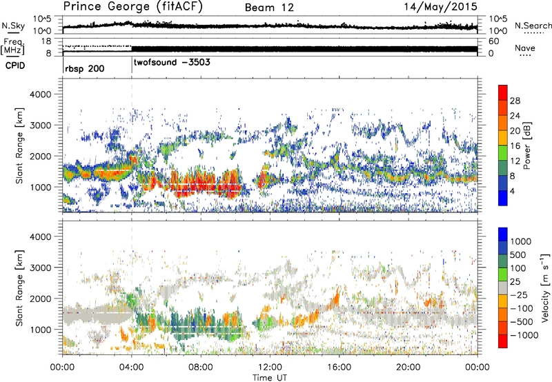Click the "Velocity [m s-1]" colorbar title
The width and height of the screenshot is (552, 382).
(x=545, y=288)
